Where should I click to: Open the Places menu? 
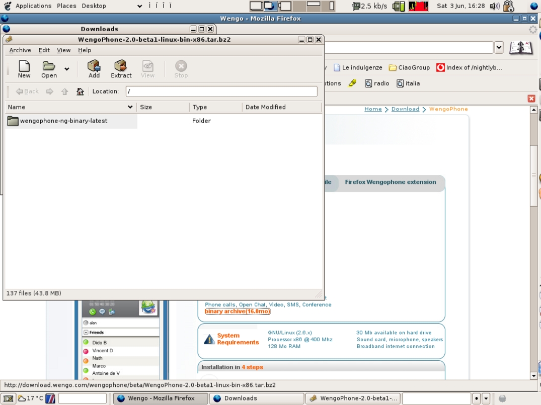(66, 6)
